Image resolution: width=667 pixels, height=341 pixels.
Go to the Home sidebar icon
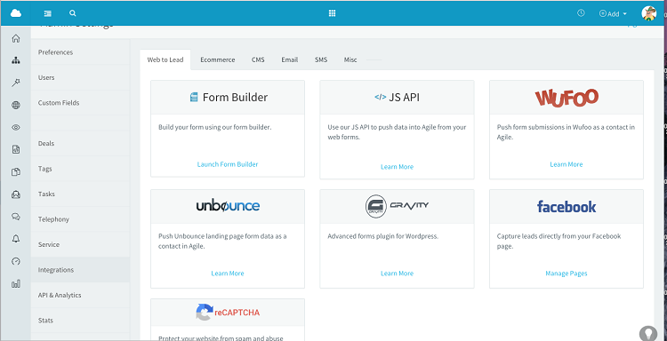(x=16, y=39)
